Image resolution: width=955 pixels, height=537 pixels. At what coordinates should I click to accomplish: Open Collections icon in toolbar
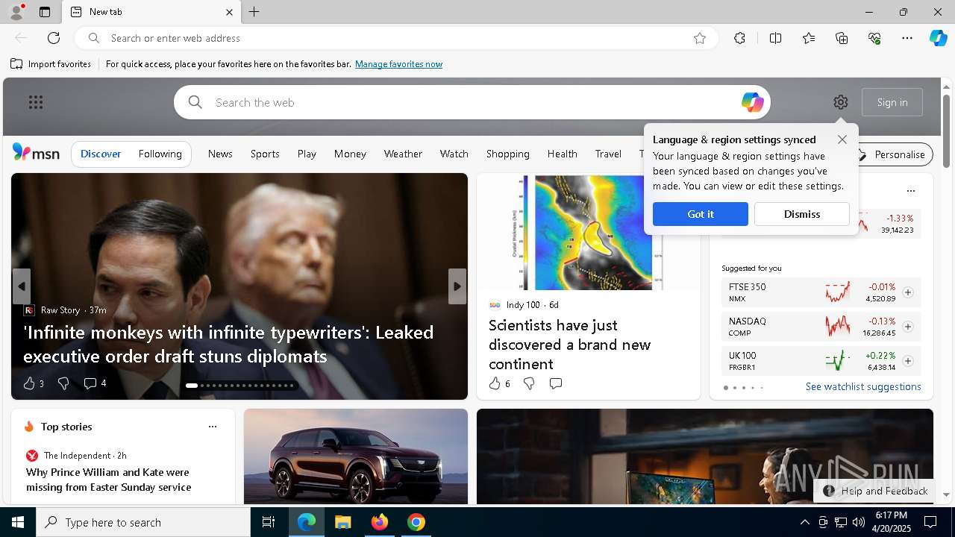(x=842, y=38)
